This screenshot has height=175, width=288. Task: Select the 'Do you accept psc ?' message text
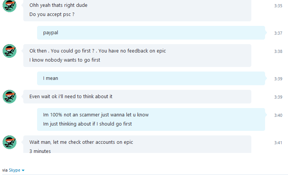coord(52,14)
